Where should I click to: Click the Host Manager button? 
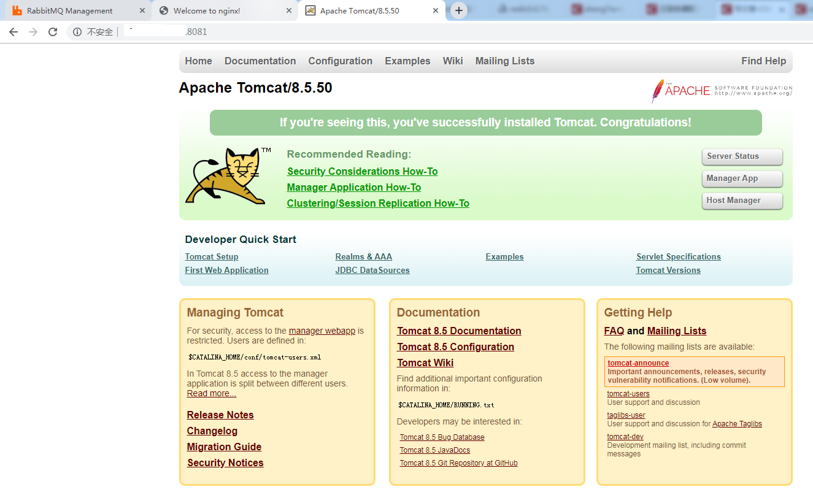pos(742,201)
